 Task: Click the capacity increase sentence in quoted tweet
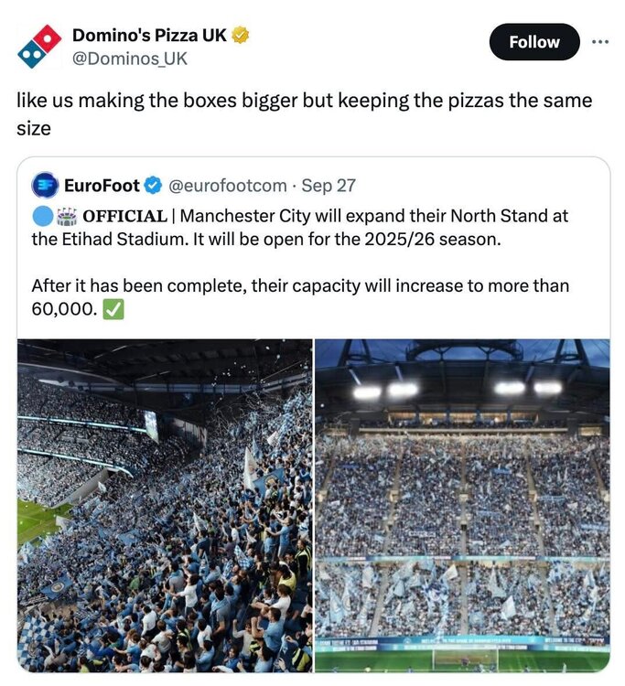[300, 297]
